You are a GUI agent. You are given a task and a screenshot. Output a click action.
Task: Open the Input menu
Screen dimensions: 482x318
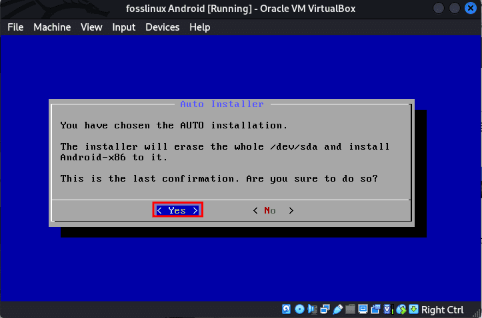pyautogui.click(x=123, y=27)
